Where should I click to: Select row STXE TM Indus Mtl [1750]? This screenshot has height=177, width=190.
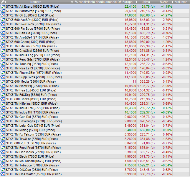point(95,113)
